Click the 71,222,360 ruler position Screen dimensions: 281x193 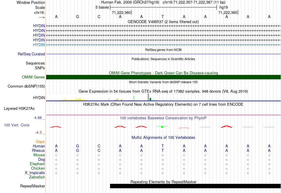click(121, 12)
